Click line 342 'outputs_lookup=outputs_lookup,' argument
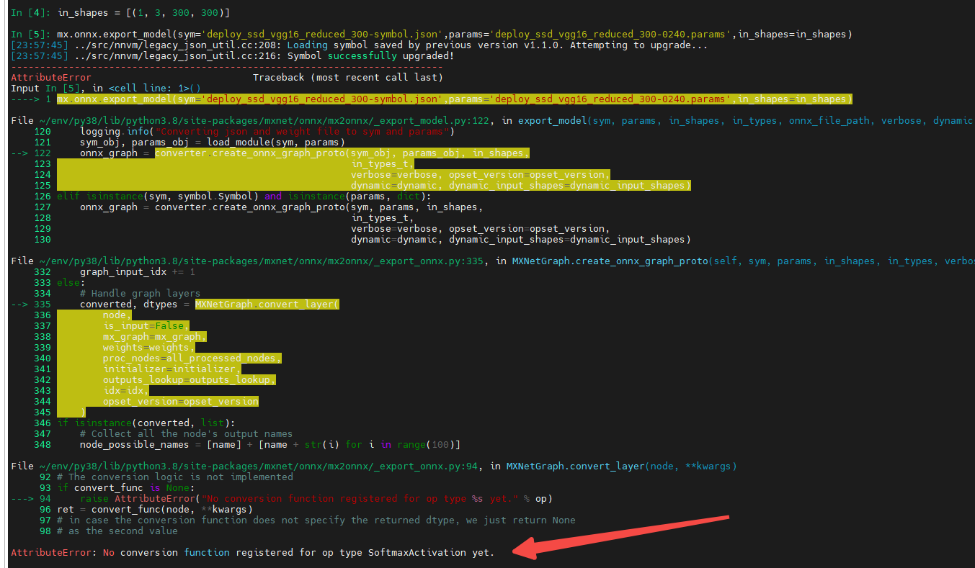Viewport: 975px width, 568px height. 190,380
